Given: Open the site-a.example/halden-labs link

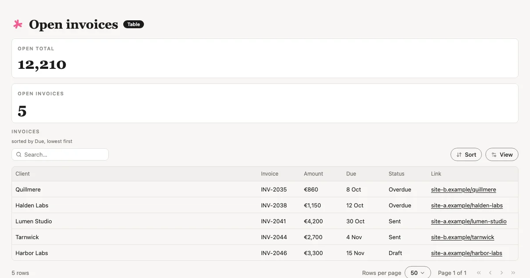Looking at the screenshot, I should [467, 205].
